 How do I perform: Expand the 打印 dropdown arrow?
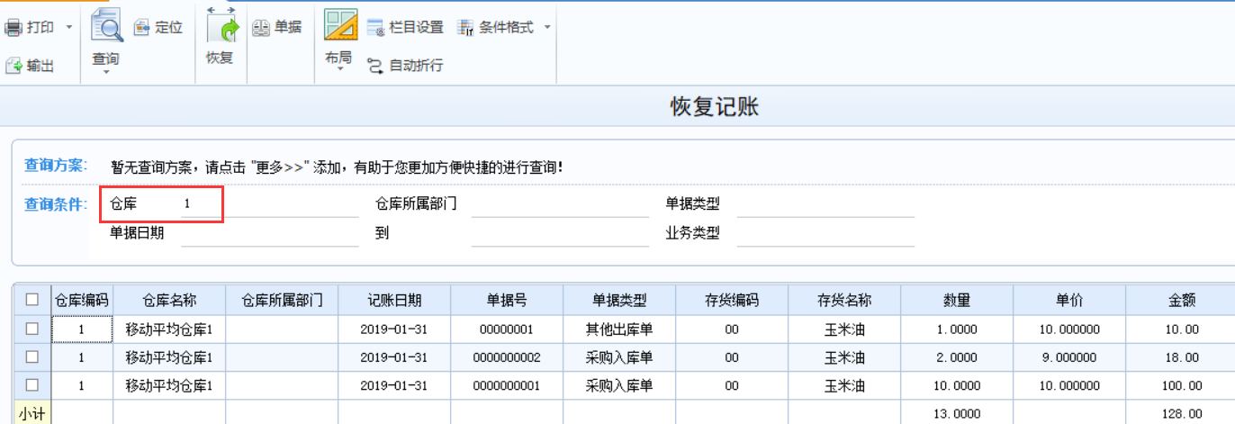coord(69,28)
